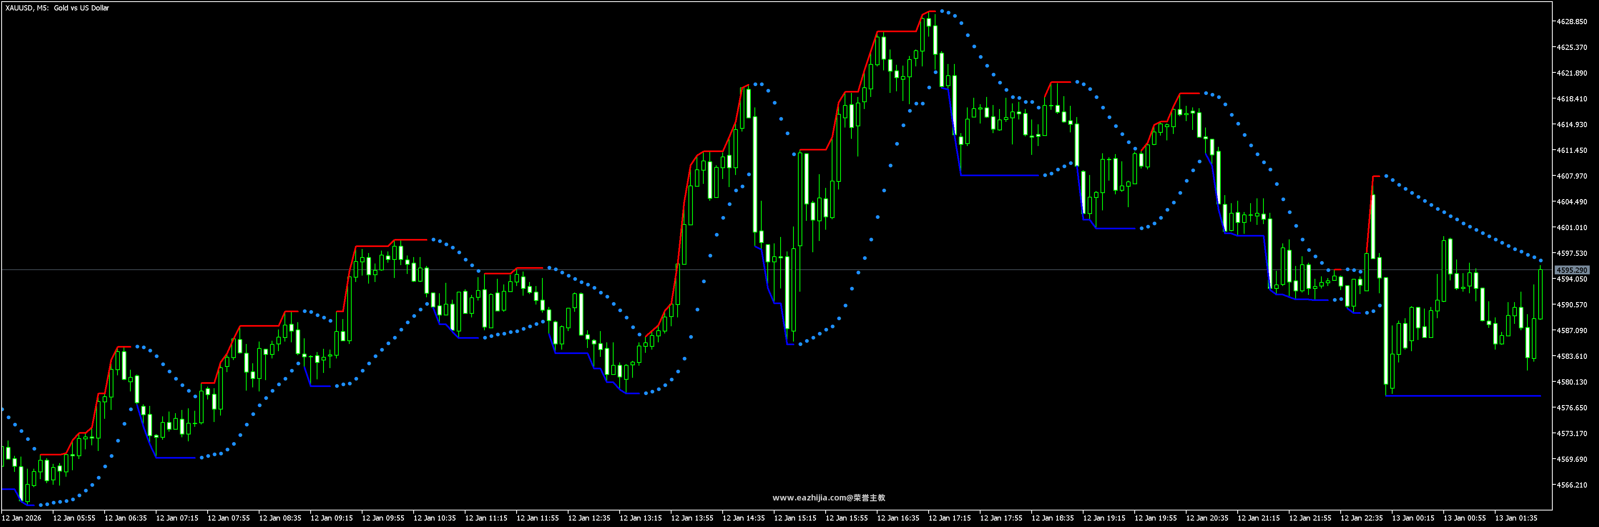1599x527 pixels.
Task: Click time axis label 12 Jan 20:35
Action: pyautogui.click(x=1208, y=518)
